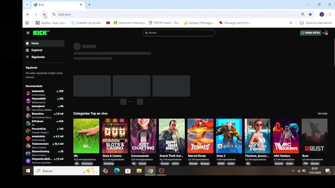Open the Chrome apps grid icon

click(27, 23)
